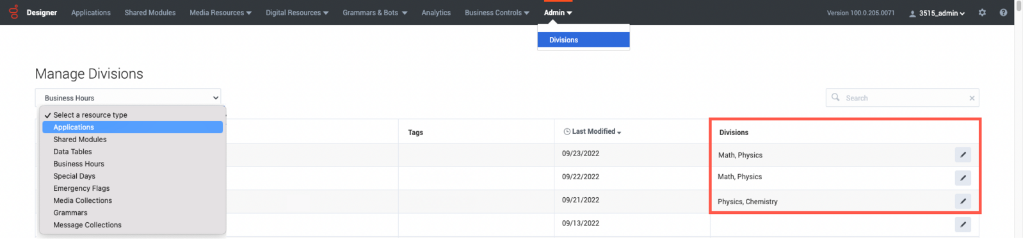The height and width of the screenshot is (242, 1023).
Task: Sort by the Last Modified column header
Action: (592, 131)
